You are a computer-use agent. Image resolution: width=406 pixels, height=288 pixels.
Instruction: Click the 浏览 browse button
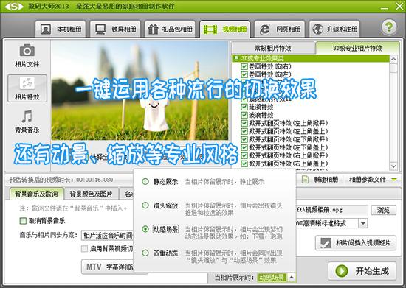coord(383,210)
